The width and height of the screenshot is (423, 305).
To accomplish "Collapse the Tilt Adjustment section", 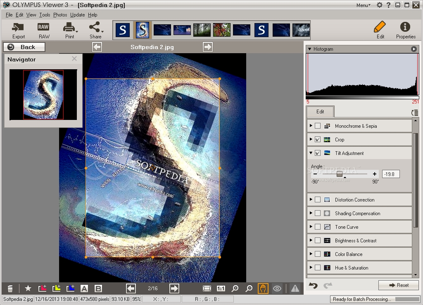I will point(311,153).
